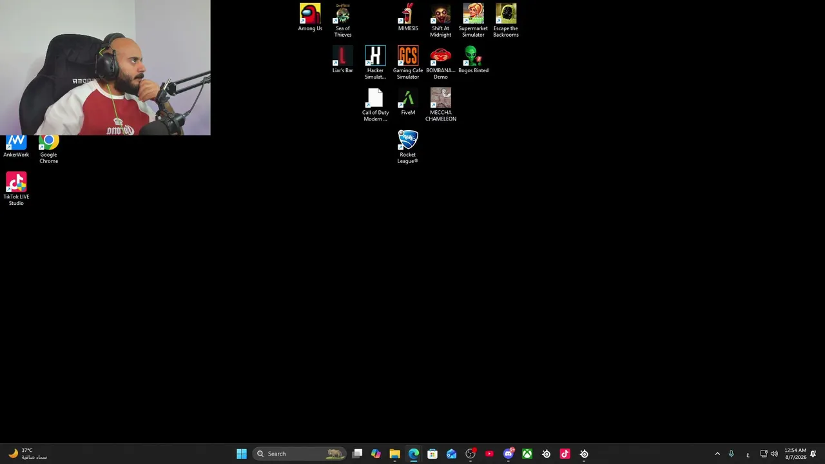Viewport: 825px width, 464px height.
Task: Select the Shift At Midnight shortcut
Action: click(x=441, y=21)
